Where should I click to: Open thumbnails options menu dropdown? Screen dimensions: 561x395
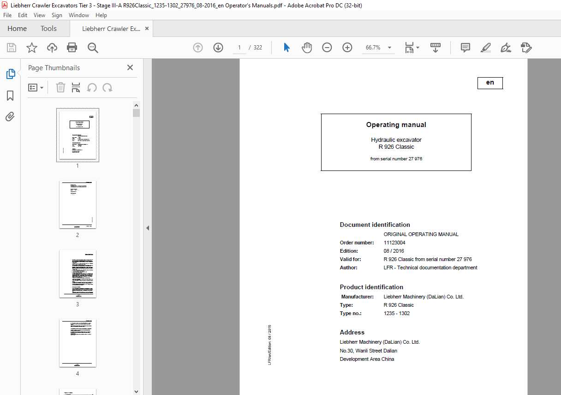click(x=36, y=87)
